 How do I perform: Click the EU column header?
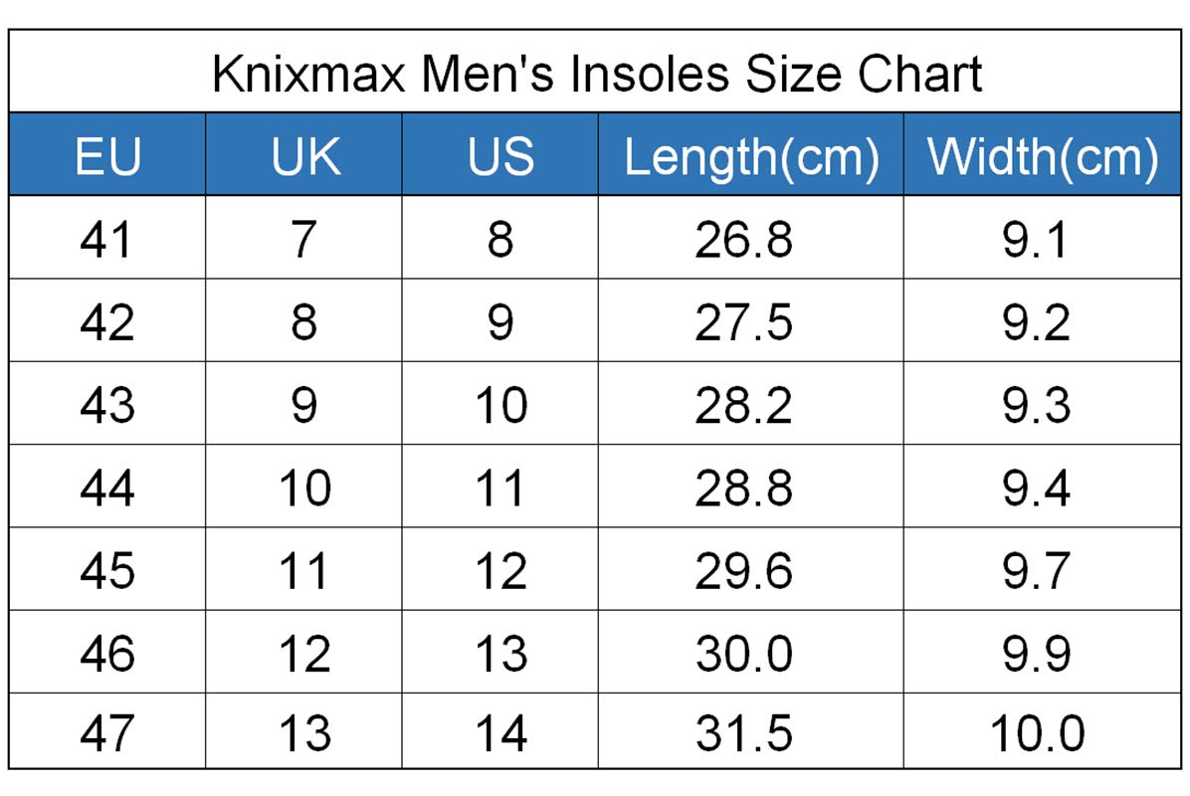[107, 156]
